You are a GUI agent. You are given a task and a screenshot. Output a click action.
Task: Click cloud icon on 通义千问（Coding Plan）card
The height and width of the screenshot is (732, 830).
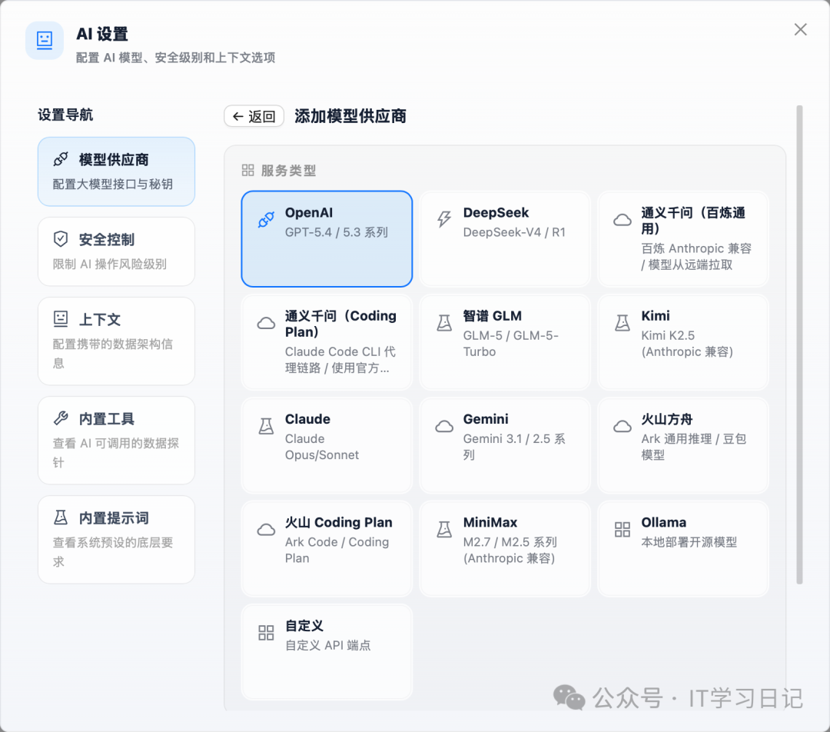[x=266, y=323]
